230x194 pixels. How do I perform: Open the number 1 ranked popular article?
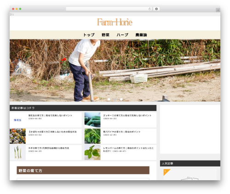[x=190, y=175]
